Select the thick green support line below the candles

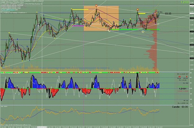click(135, 29)
